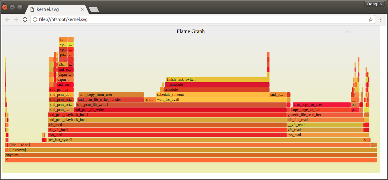The width and height of the screenshot is (388, 180).
Task: Click the arm_copy_to_user frame
Action: (x=322, y=105)
